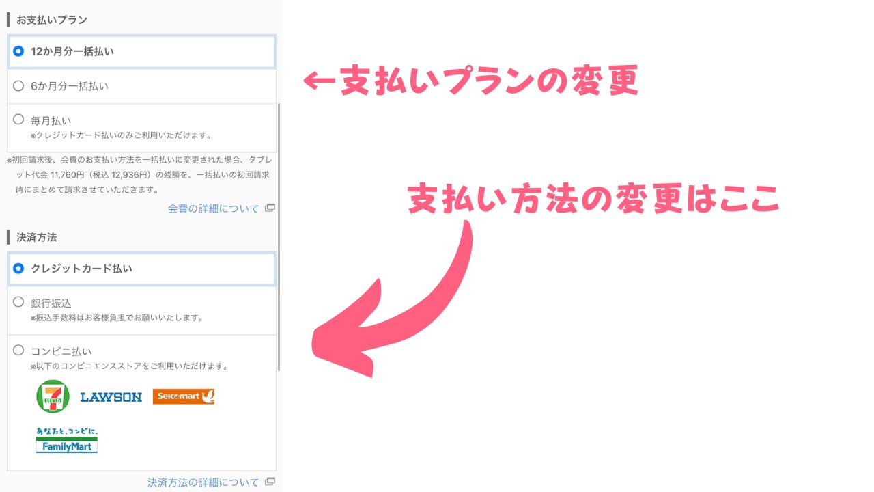Select the 毎月払い monthly payment option
Viewport: 874px width, 492px height.
click(141, 127)
